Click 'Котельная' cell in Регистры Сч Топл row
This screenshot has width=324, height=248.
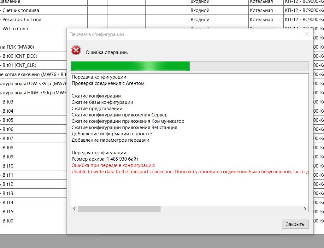click(x=261, y=20)
